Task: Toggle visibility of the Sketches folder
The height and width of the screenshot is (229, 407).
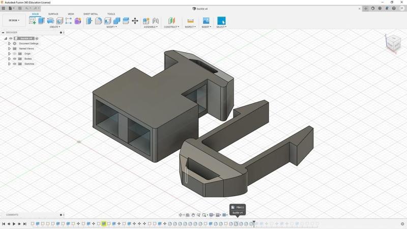Action: pyautogui.click(x=14, y=64)
